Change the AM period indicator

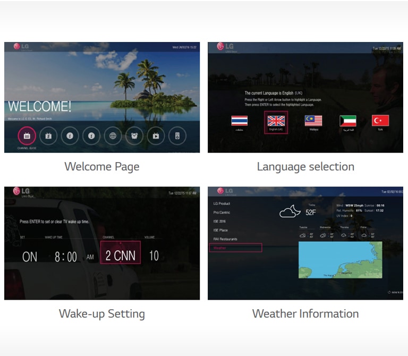pyautogui.click(x=90, y=257)
